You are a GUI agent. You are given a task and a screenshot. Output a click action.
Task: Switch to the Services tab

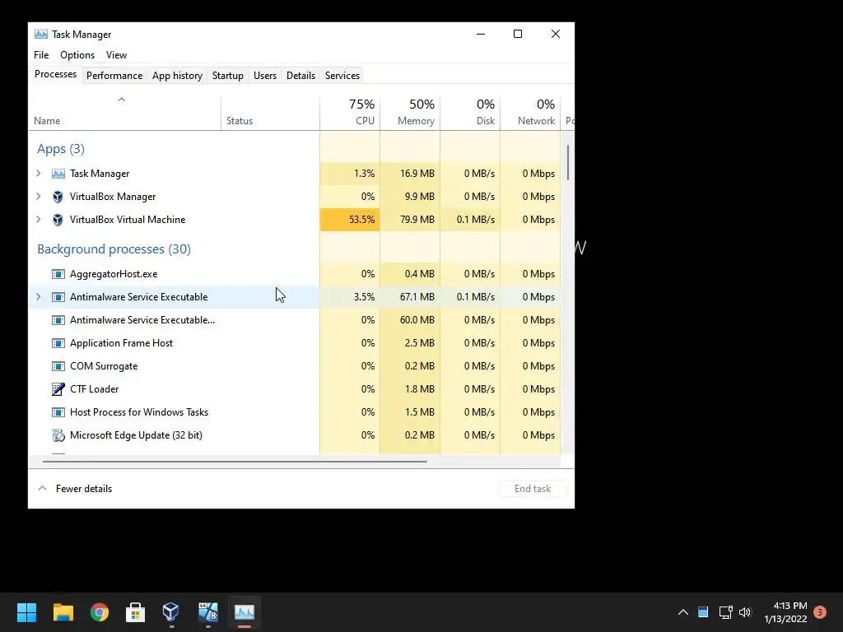(x=342, y=76)
